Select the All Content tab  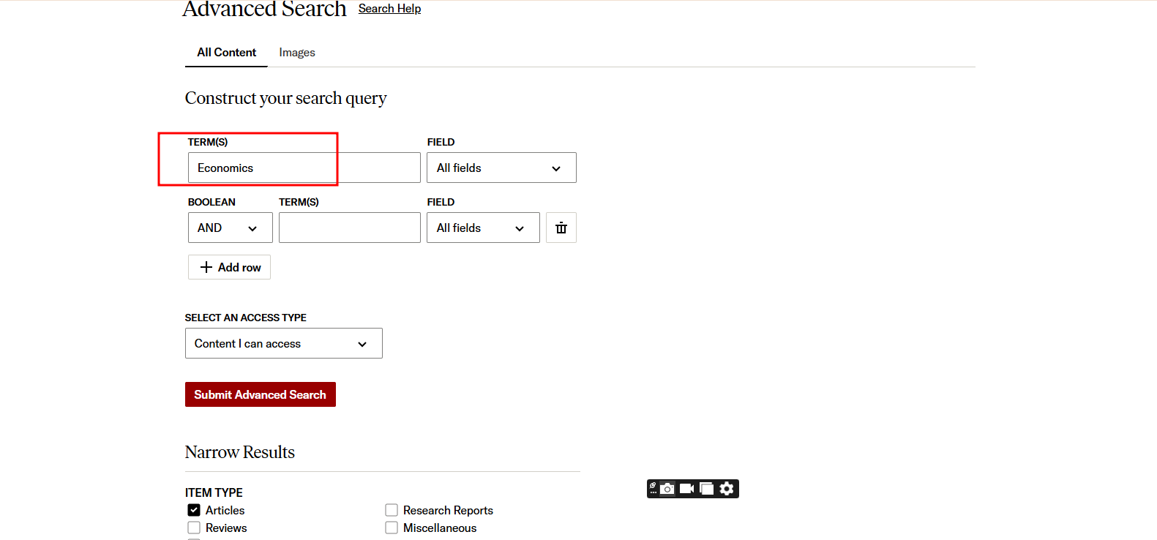226,53
